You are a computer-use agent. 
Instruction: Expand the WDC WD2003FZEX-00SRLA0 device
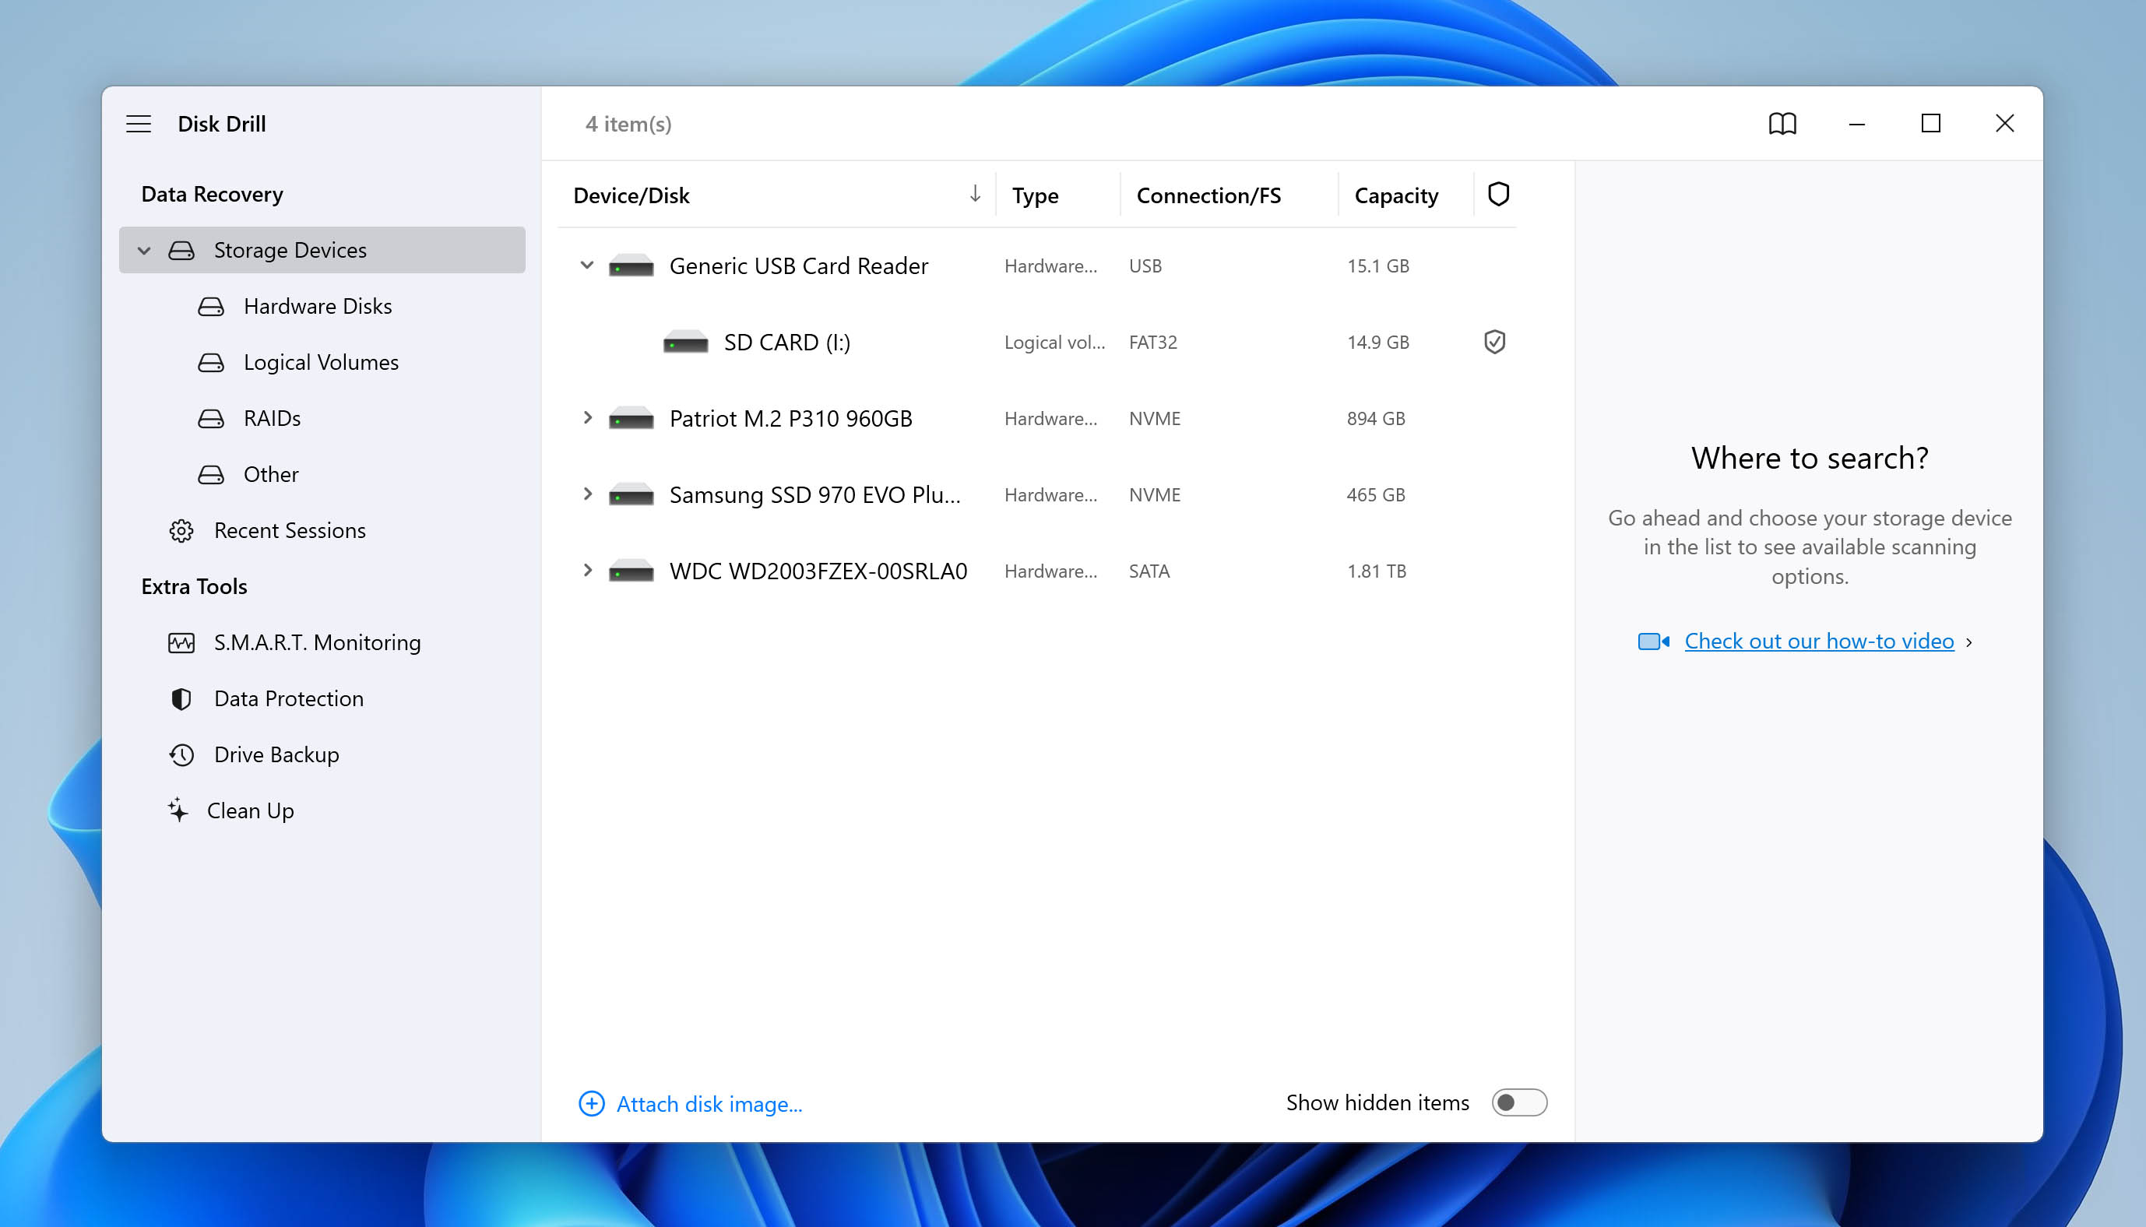click(x=588, y=570)
